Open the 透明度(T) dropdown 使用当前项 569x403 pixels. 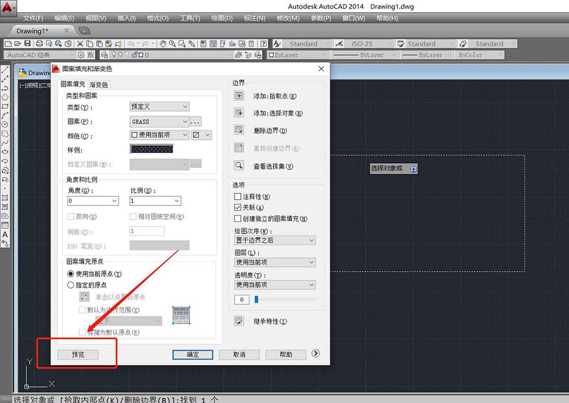pyautogui.click(x=275, y=285)
